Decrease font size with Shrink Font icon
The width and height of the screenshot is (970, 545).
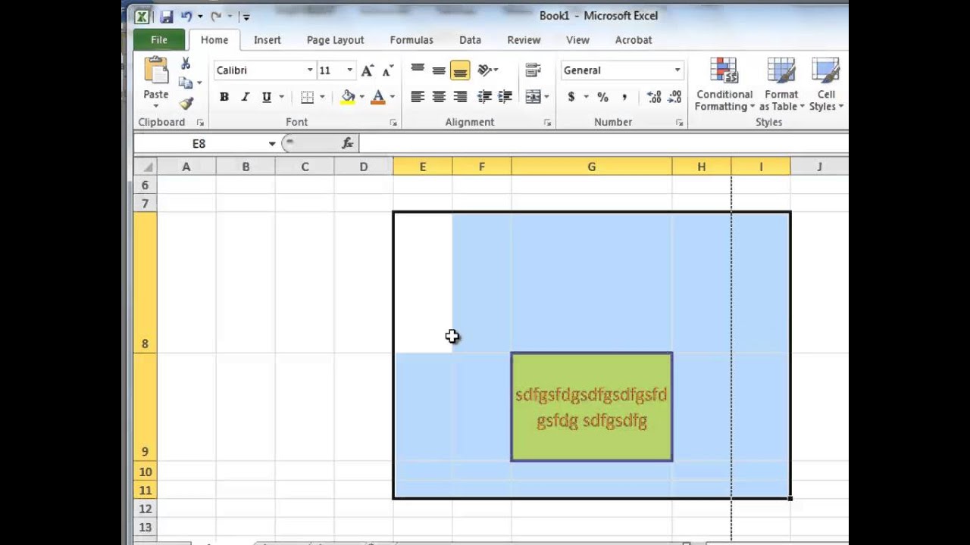387,70
